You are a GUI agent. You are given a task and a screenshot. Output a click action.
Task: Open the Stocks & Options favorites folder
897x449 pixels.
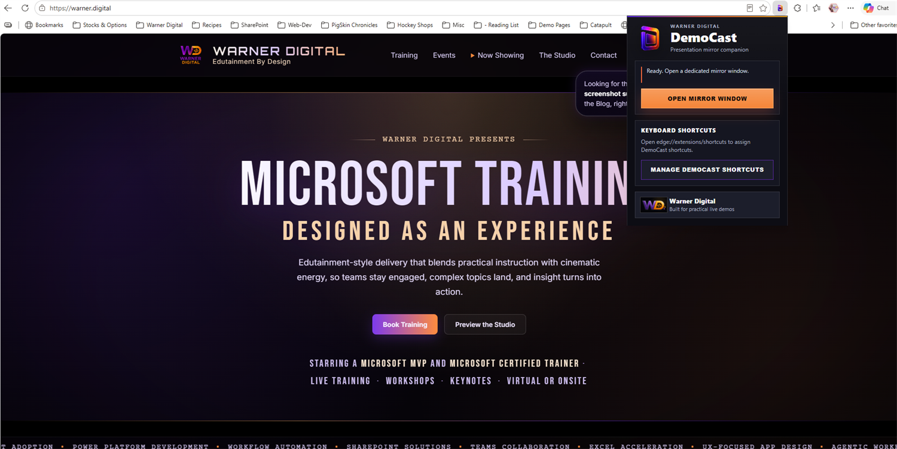pos(99,25)
